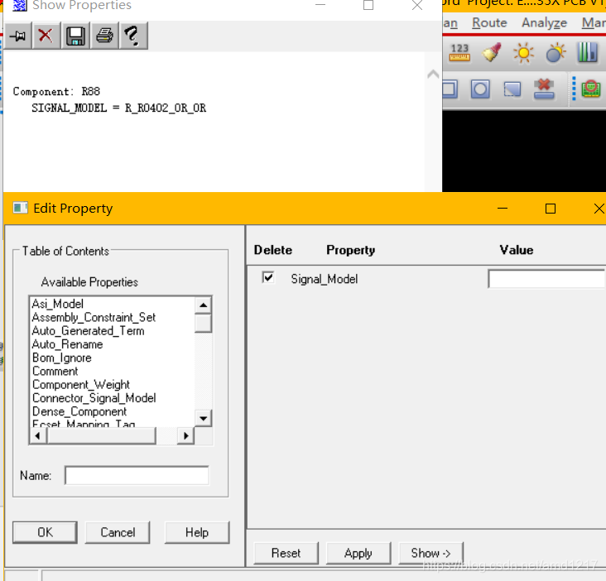Click the red X close icon in toolbar
The width and height of the screenshot is (606, 581).
pyautogui.click(x=46, y=36)
